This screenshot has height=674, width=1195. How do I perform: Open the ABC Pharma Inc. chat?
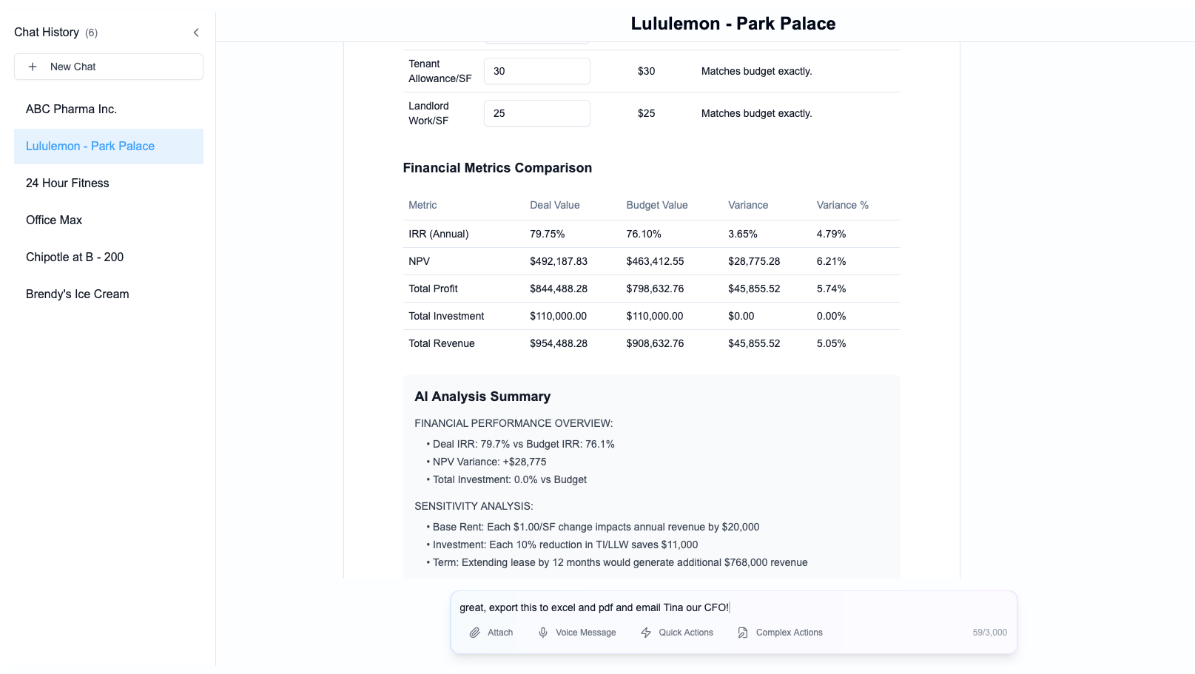(109, 109)
